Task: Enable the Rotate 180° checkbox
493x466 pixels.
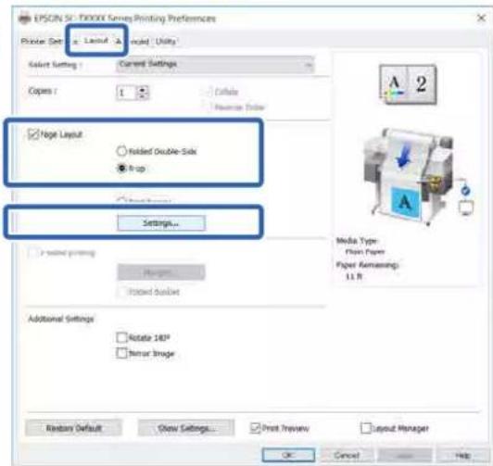Action: (121, 337)
